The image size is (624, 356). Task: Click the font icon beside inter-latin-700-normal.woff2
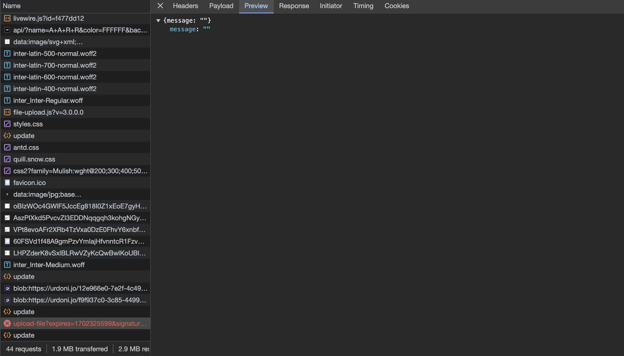[x=7, y=65]
